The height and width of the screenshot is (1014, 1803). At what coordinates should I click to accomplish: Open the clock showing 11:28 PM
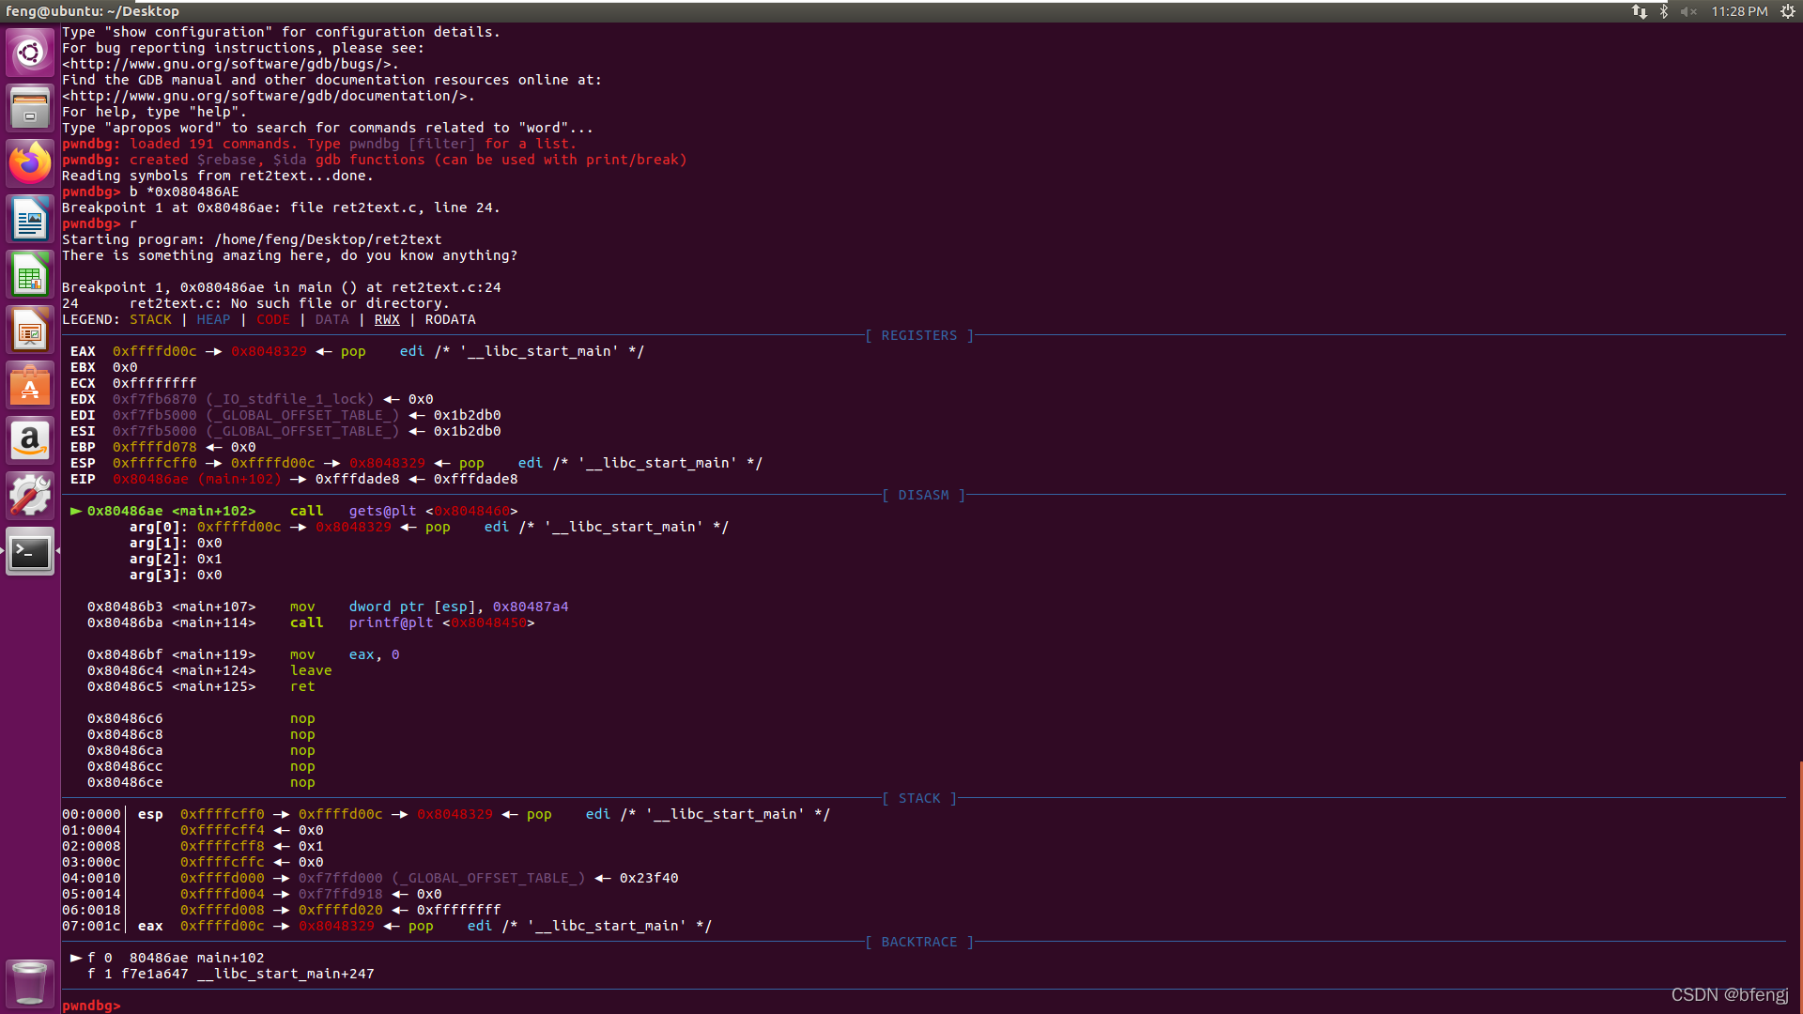click(x=1739, y=11)
